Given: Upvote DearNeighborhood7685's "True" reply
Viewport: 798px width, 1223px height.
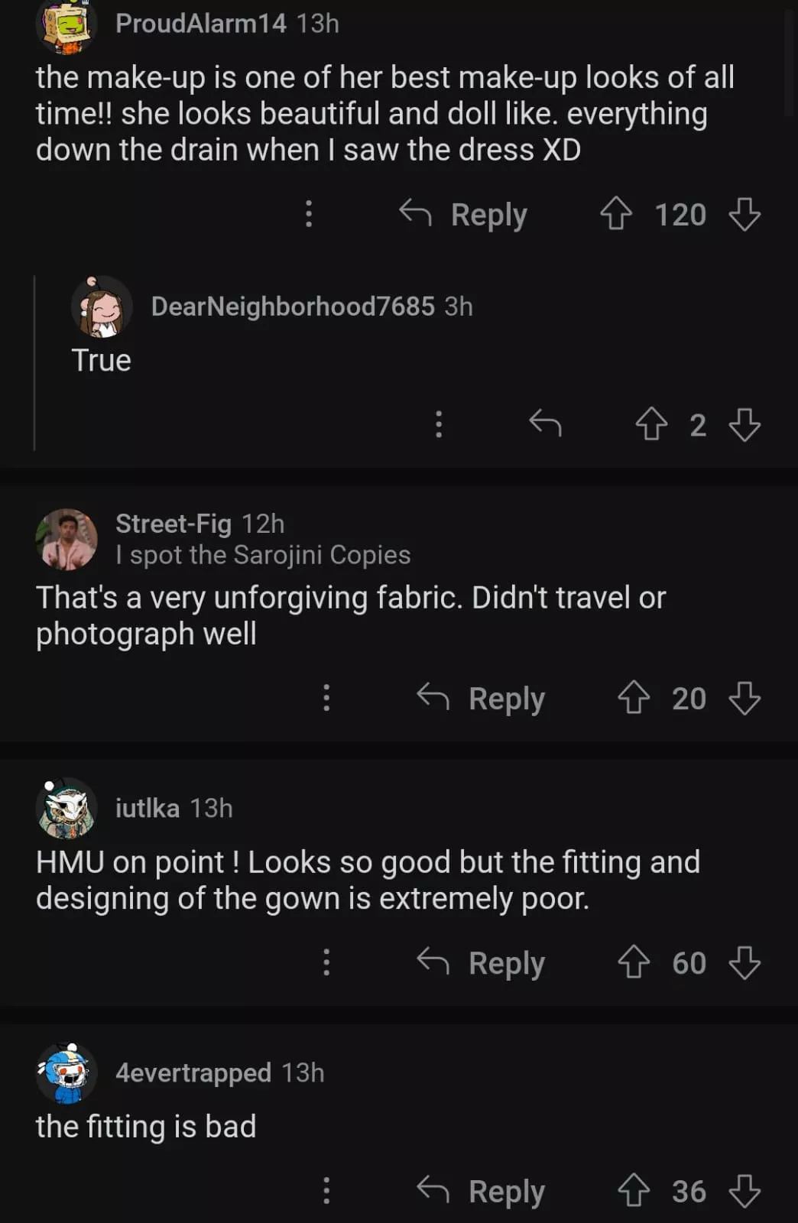Looking at the screenshot, I should click(651, 424).
